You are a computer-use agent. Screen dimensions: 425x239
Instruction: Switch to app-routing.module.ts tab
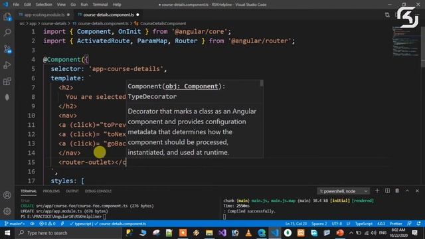tap(44, 15)
